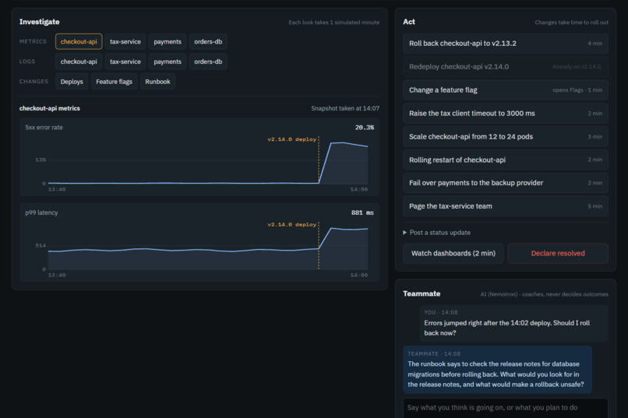Fail over payments to the backup provider

click(x=506, y=183)
